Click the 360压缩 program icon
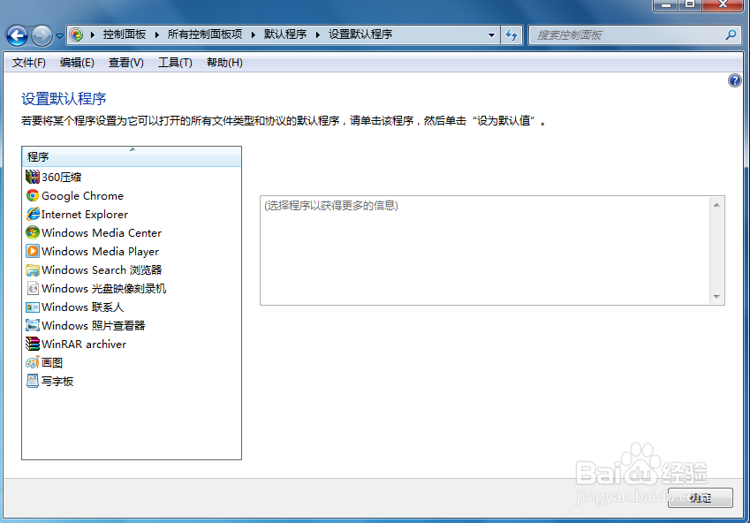This screenshot has width=750, height=523. 33,177
